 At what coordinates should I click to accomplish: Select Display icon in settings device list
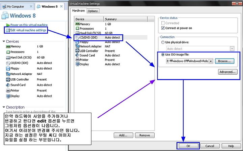(77, 64)
